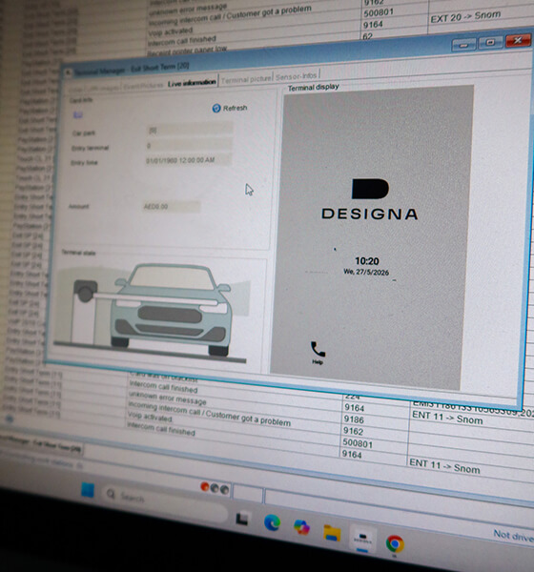Screen dimensions: 534x572
Task: Switch to the Designa app on the taskbar
Action: (362, 538)
